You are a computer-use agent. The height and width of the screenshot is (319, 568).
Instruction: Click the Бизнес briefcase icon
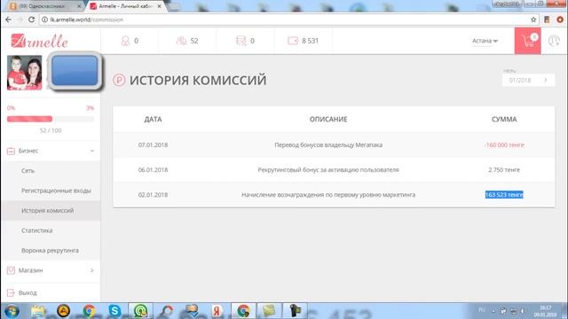[x=11, y=151]
